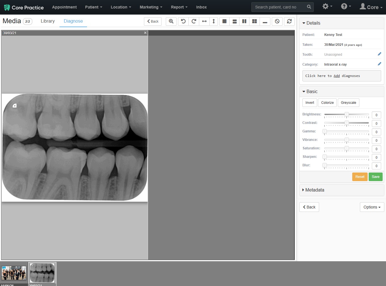Select the x-ray thumbnail in filmstrip
This screenshot has width=386, height=286.
42,273
